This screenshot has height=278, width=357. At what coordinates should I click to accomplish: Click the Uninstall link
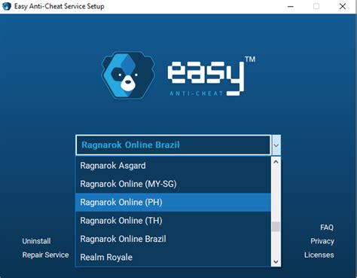(36, 241)
